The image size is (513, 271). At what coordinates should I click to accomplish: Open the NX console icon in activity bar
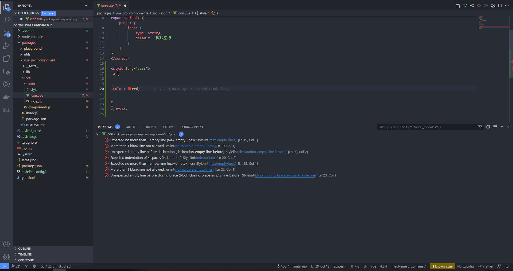(6, 110)
